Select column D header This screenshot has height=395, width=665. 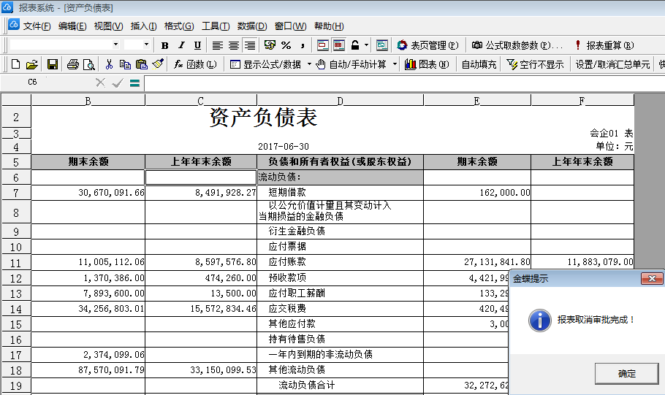[340, 101]
